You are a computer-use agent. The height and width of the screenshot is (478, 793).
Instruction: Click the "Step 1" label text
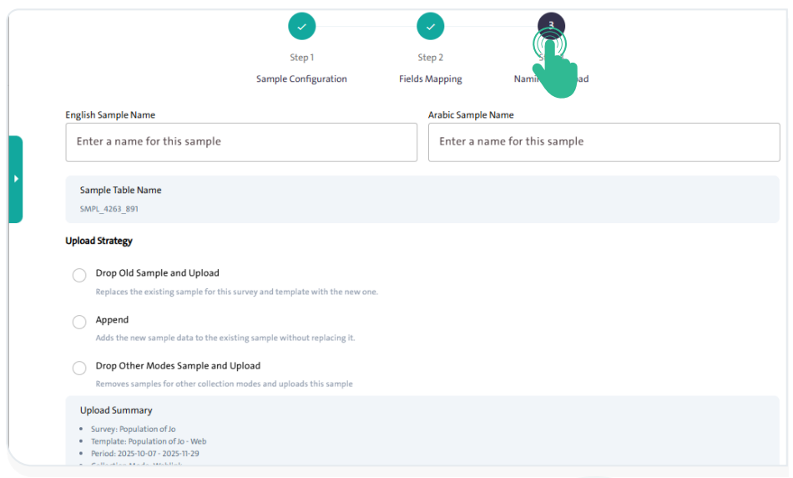pos(301,58)
